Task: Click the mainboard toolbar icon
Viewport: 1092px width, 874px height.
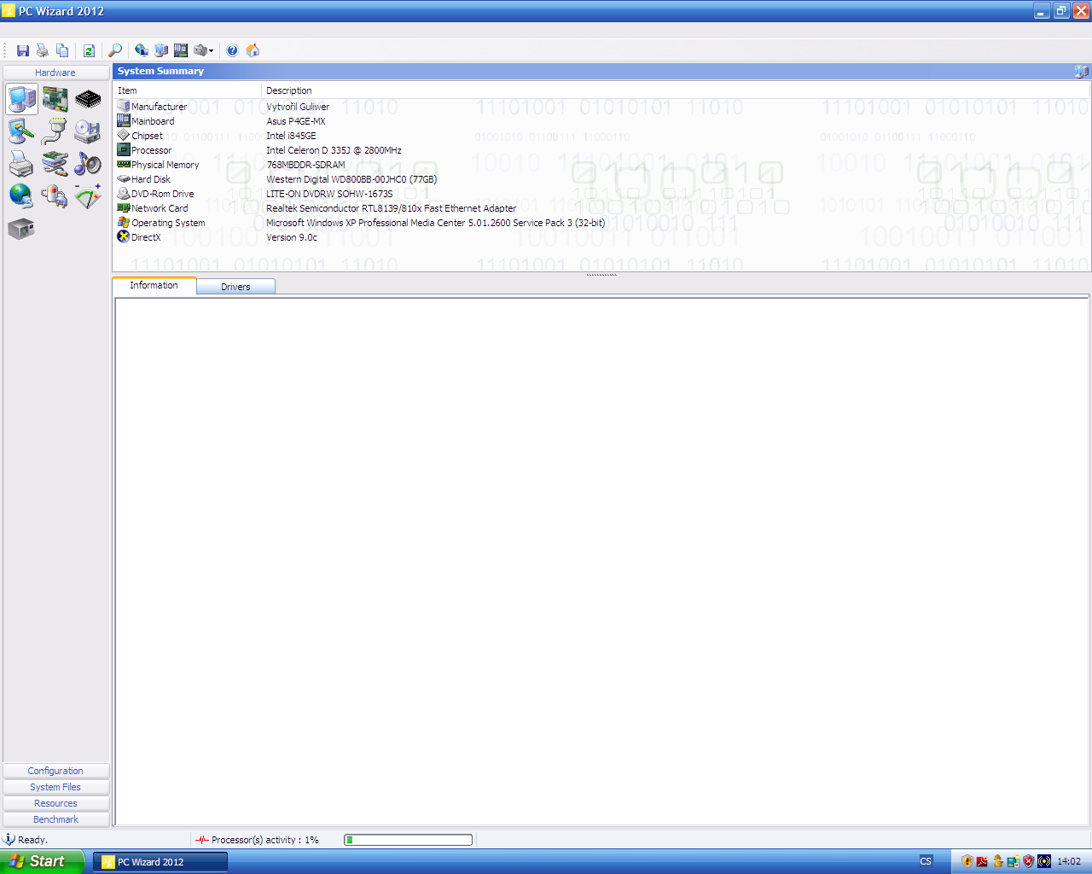Action: click(x=181, y=51)
